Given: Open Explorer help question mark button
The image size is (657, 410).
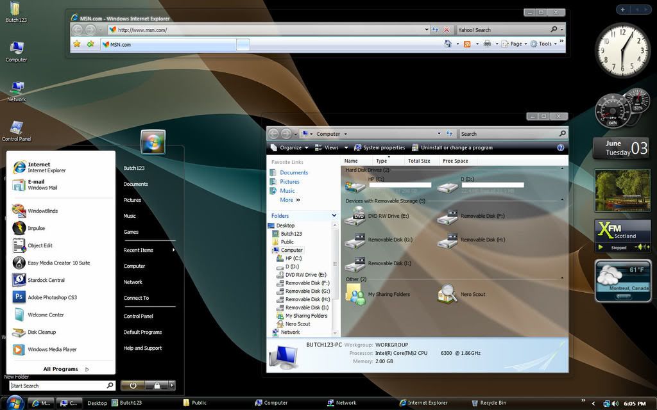Looking at the screenshot, I should coord(561,148).
